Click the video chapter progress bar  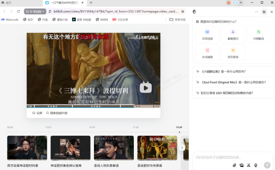[x=93, y=106]
